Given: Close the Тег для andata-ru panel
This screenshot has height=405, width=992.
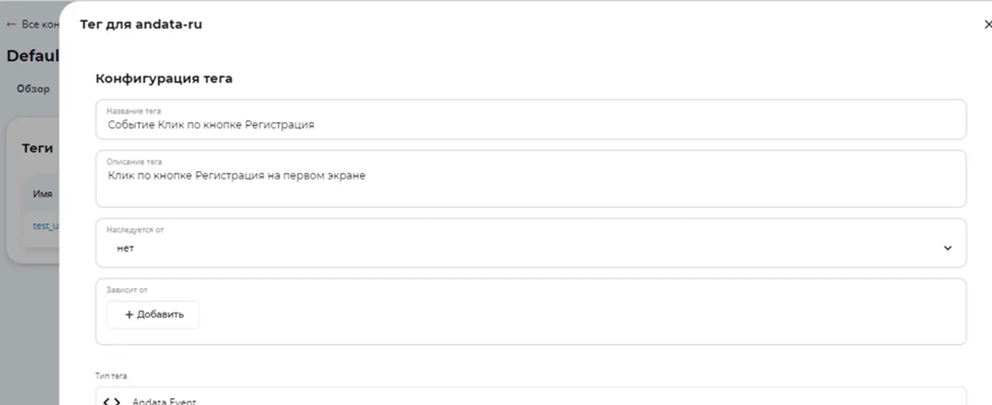Looking at the screenshot, I should [x=987, y=24].
